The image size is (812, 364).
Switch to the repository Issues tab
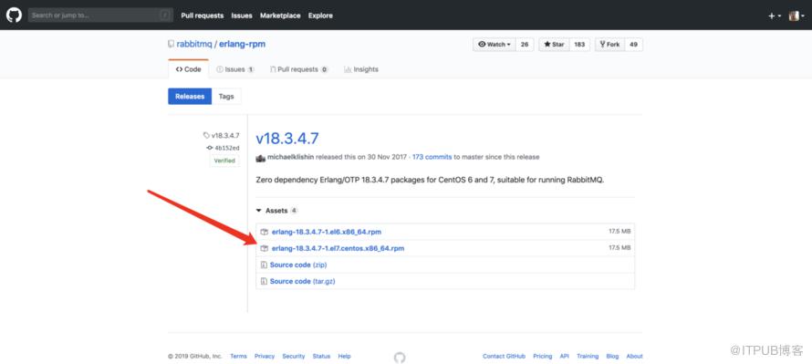click(x=235, y=69)
